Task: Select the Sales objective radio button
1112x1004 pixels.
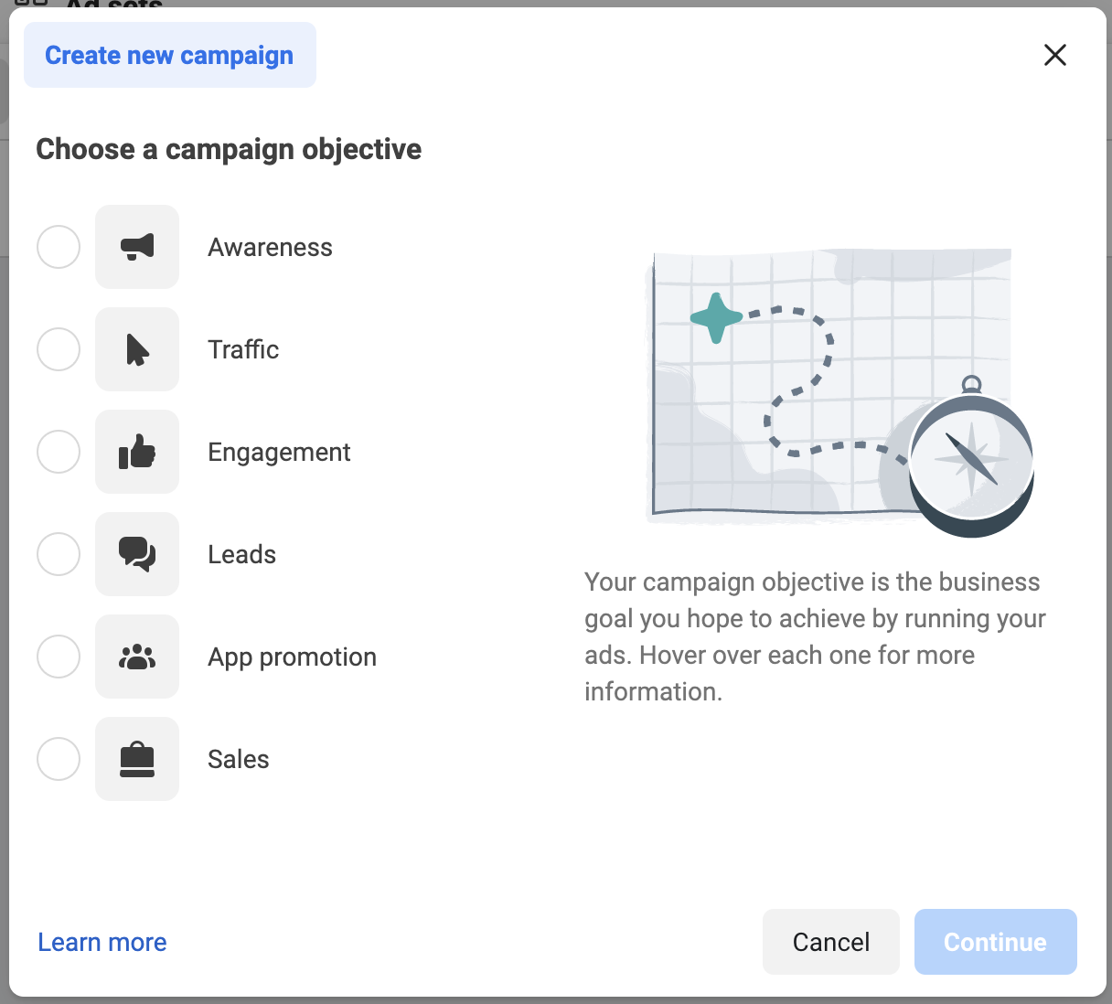Action: pos(59,759)
